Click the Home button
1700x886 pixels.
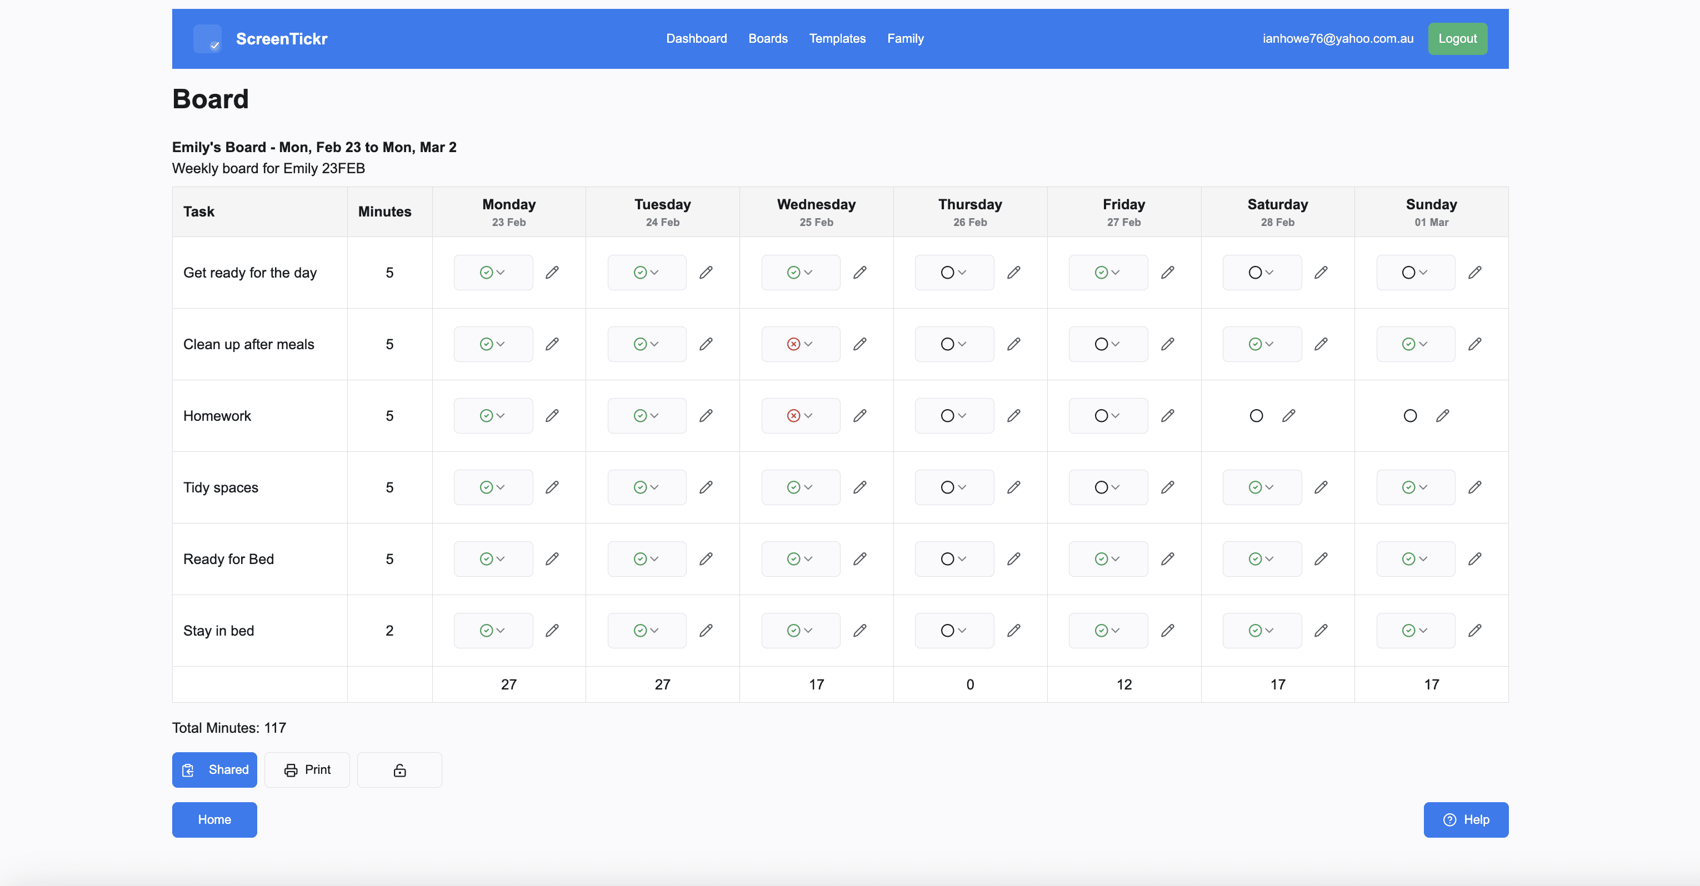pyautogui.click(x=214, y=819)
